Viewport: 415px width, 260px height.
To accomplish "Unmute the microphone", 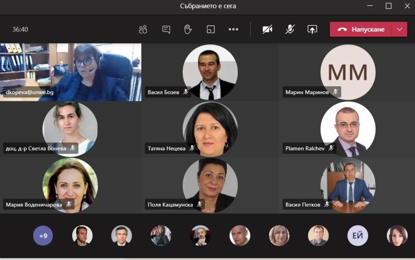I will (x=290, y=29).
